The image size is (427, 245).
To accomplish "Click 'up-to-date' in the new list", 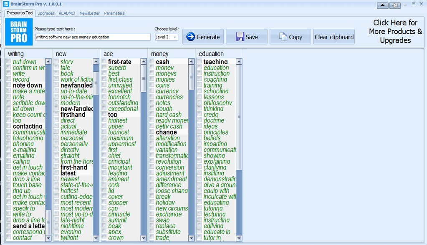I will [74, 91].
